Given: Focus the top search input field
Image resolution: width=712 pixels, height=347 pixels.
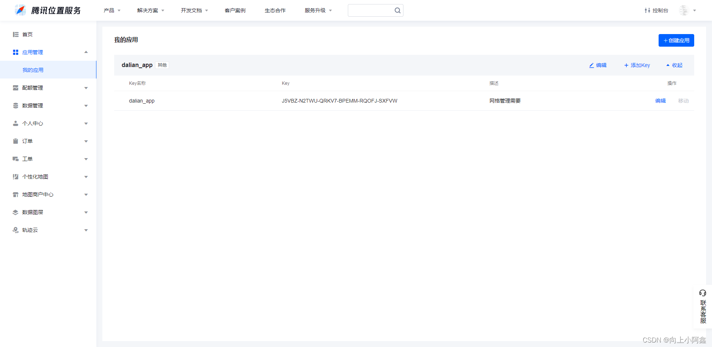Looking at the screenshot, I should pos(371,10).
